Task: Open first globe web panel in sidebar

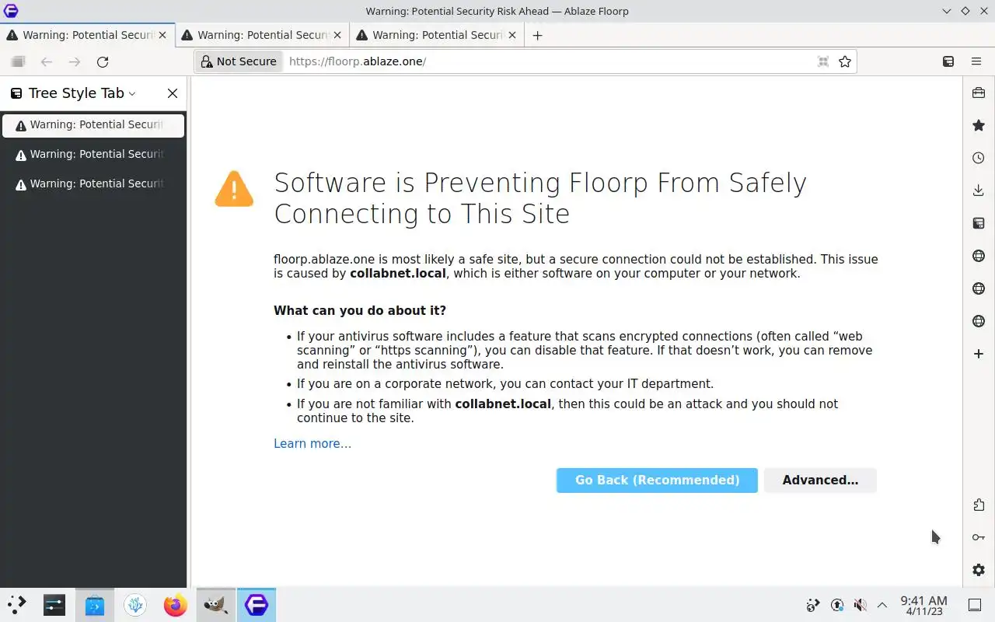Action: point(979,256)
